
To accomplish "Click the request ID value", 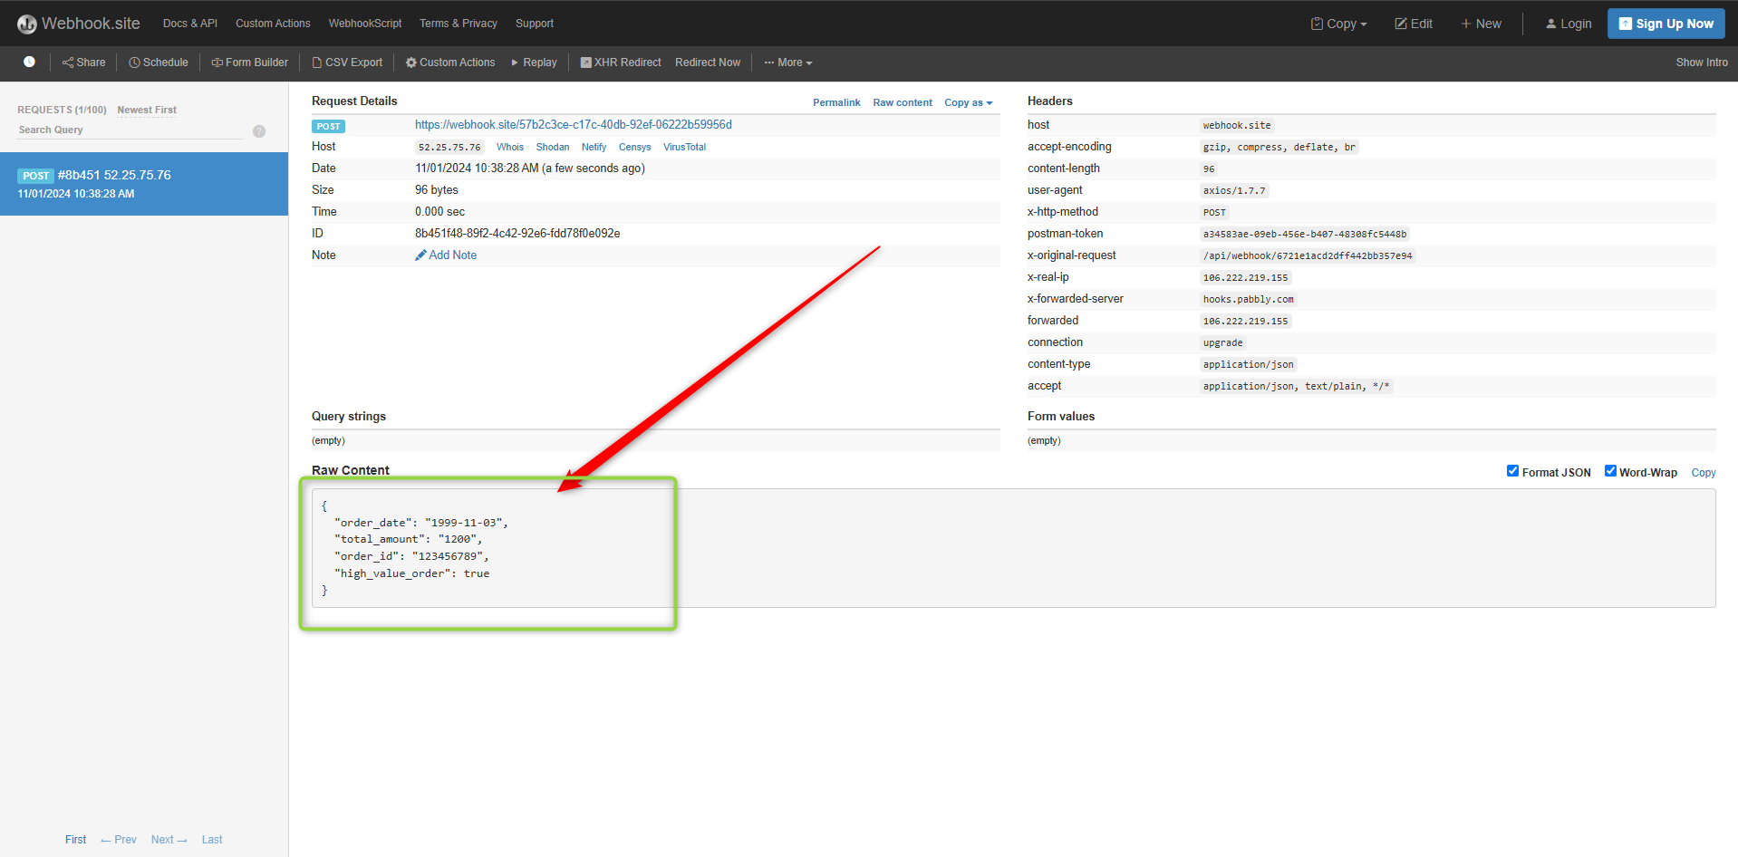I will (x=517, y=233).
